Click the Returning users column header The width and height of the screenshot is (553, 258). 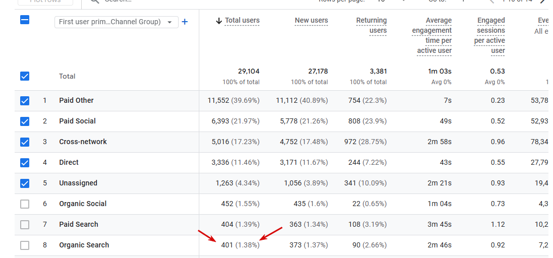coord(371,26)
